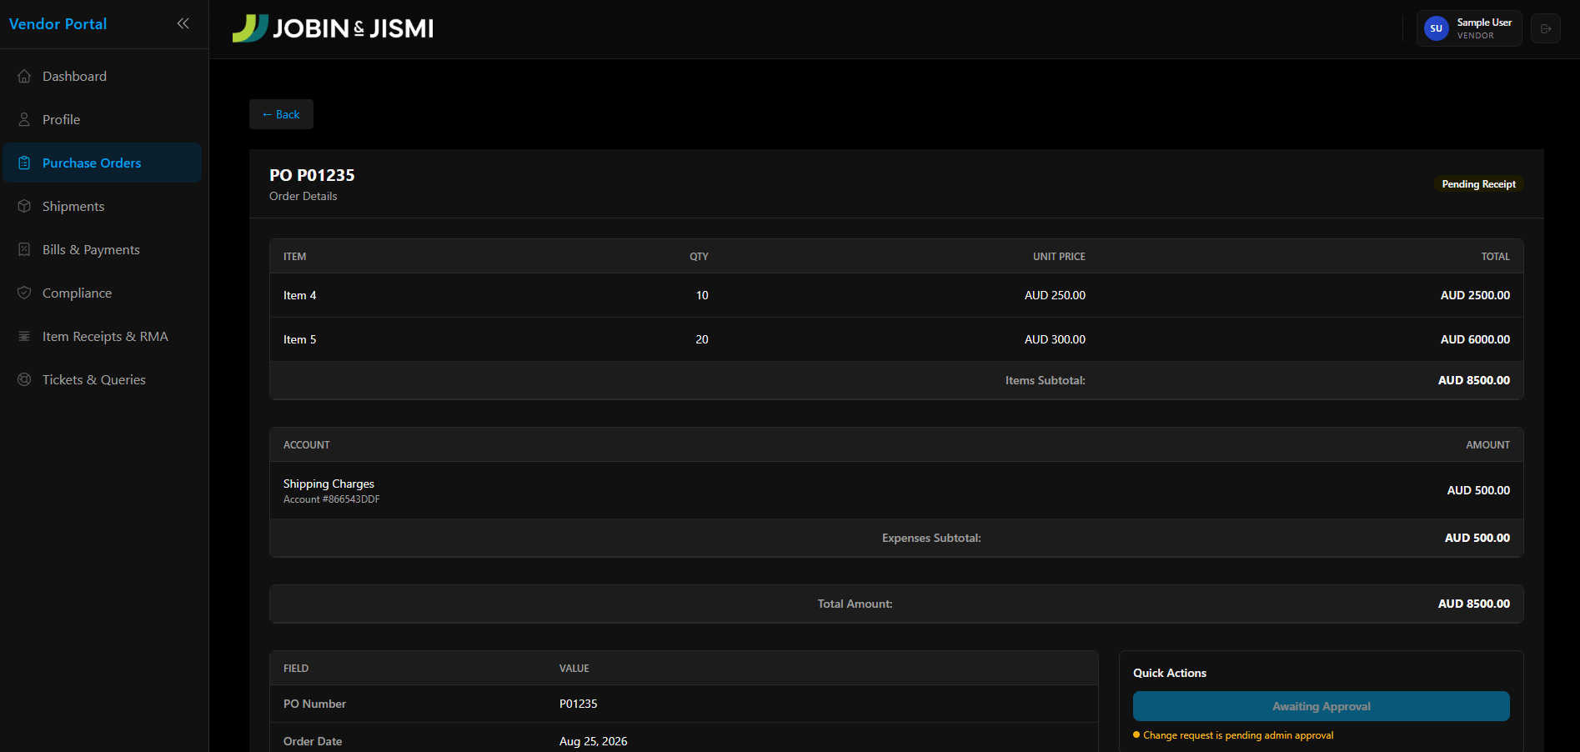This screenshot has width=1580, height=752.
Task: Click the Vendor Portal title
Action: pyautogui.click(x=58, y=24)
